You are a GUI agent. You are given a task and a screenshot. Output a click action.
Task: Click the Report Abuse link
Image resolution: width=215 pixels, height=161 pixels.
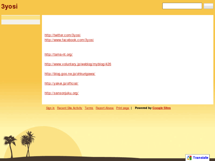(105, 108)
